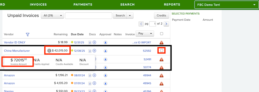The height and width of the screenshot is (92, 259).
Task: Open approval icon in invoice 52491 row
Action: pyautogui.click(x=105, y=59)
